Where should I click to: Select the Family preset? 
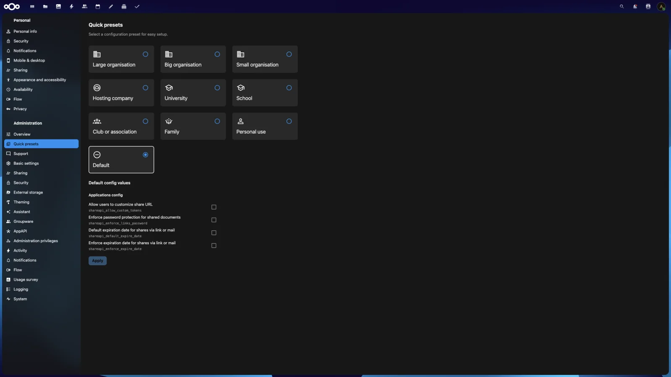coord(193,126)
